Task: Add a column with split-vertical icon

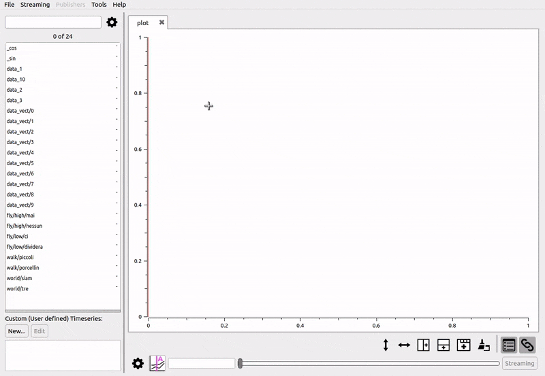Action: tap(423, 345)
